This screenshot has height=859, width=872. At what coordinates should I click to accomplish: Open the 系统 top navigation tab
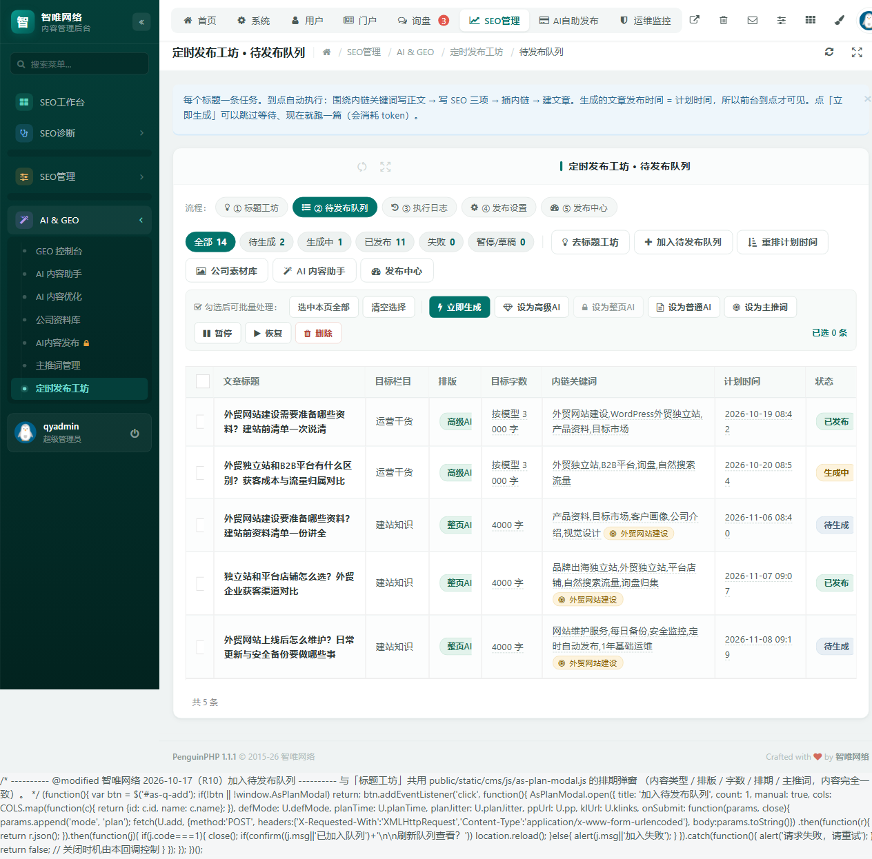(253, 21)
